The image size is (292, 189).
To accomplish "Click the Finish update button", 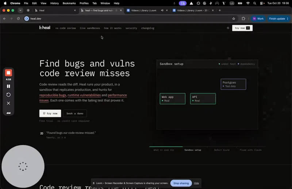I will coord(277,19).
